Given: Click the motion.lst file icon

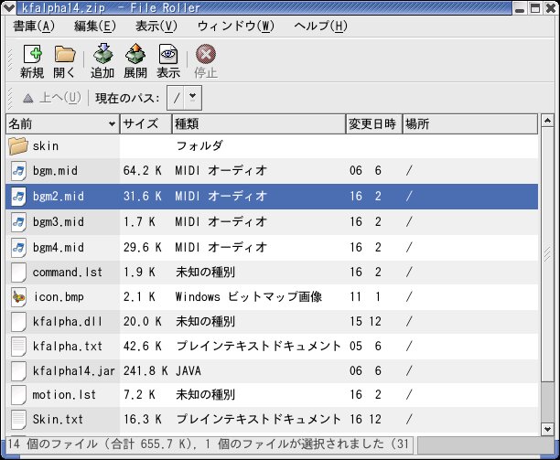Looking at the screenshot, I should click(x=18, y=395).
